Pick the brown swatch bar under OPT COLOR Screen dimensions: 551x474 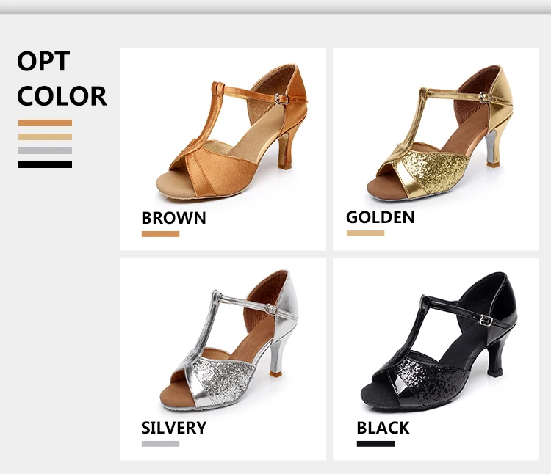[x=45, y=123]
